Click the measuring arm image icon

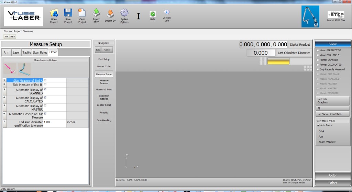[x=310, y=16]
